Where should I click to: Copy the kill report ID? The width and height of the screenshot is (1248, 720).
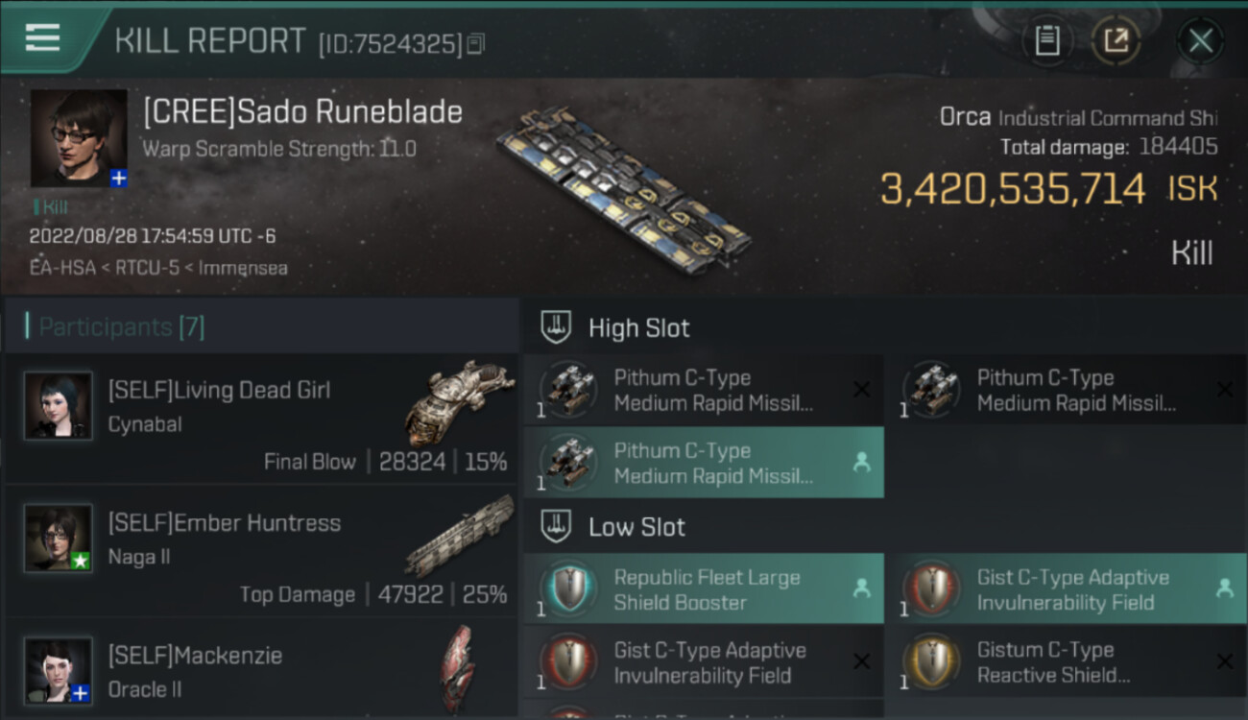(x=476, y=43)
